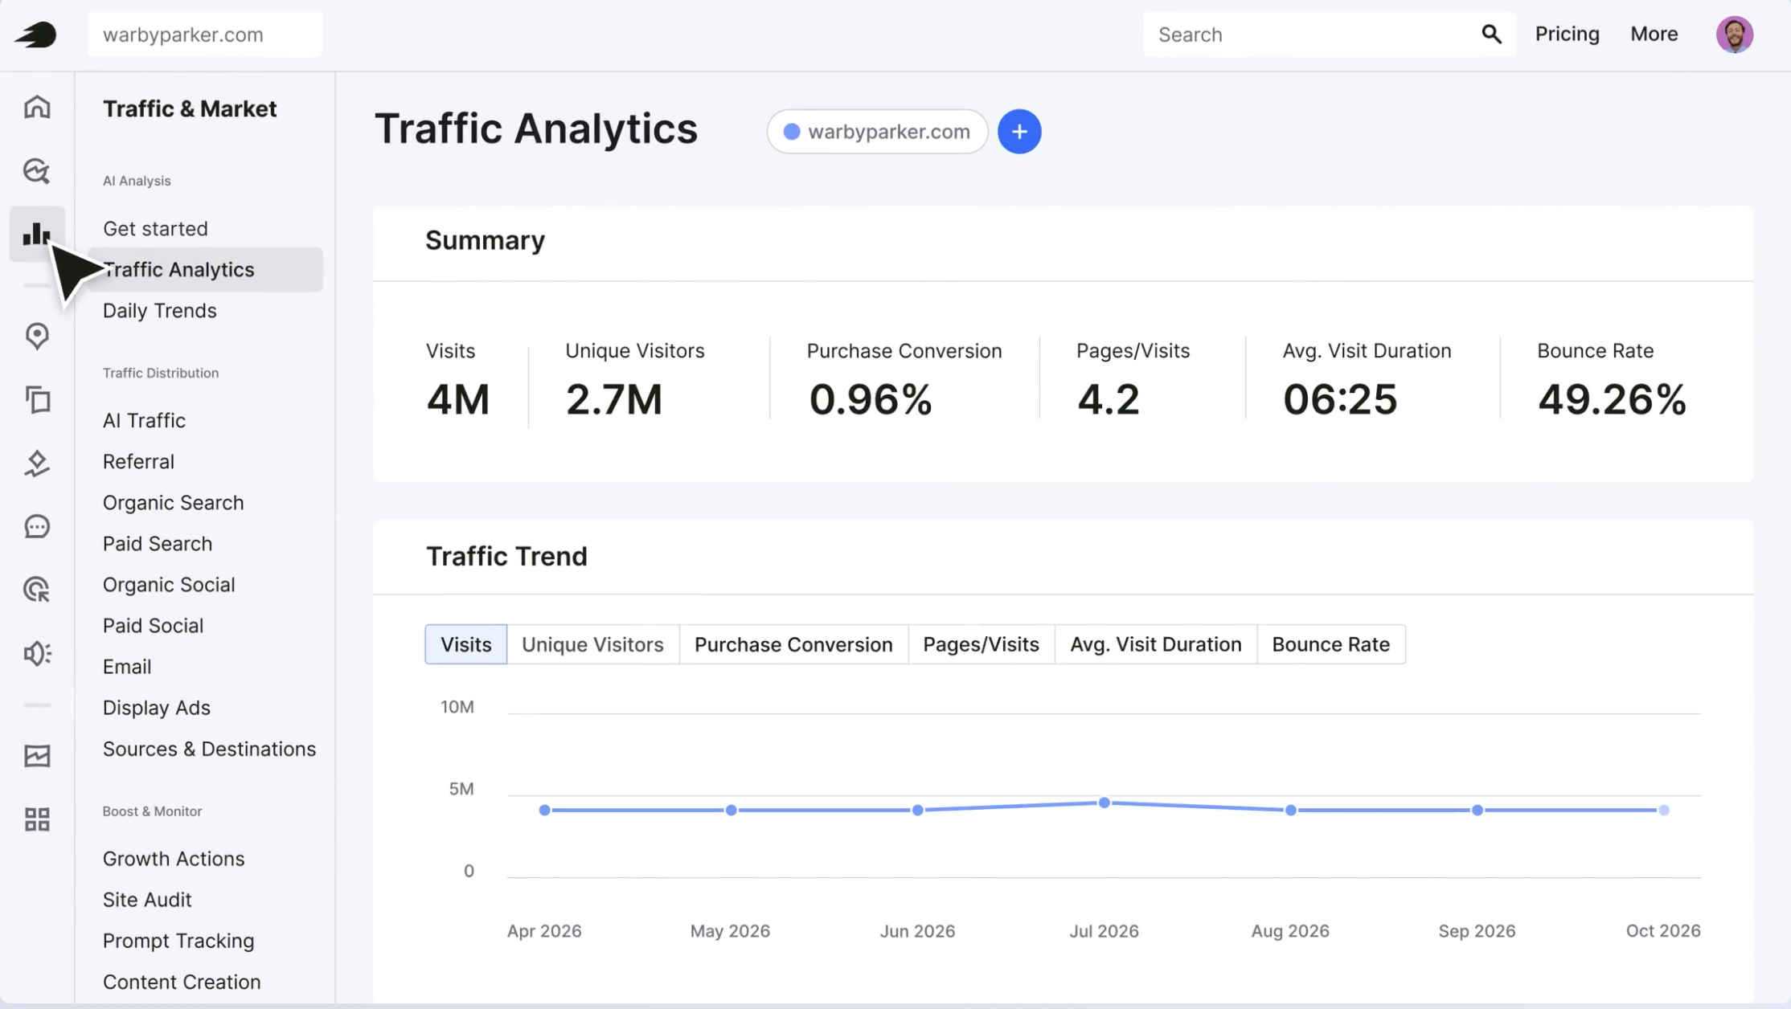Select the Purchase Conversion trend tab
This screenshot has height=1009, width=1791.
pos(793,644)
